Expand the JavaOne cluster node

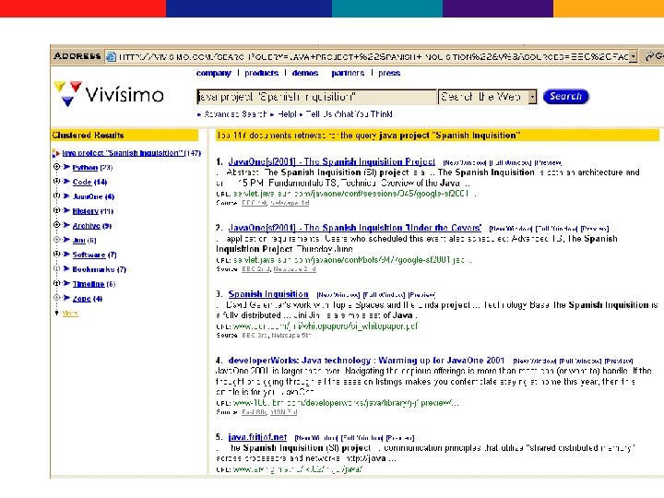(x=57, y=196)
